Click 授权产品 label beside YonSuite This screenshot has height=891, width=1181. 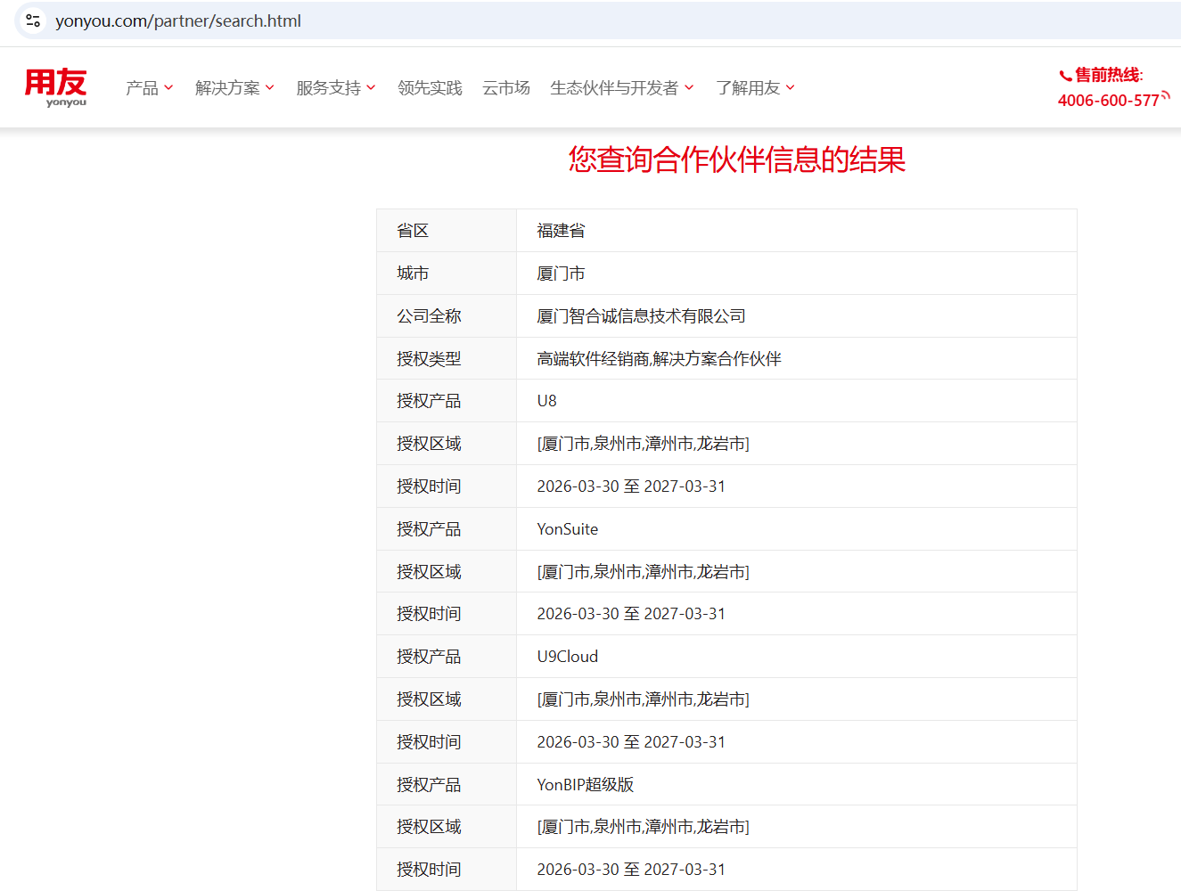[x=429, y=529]
